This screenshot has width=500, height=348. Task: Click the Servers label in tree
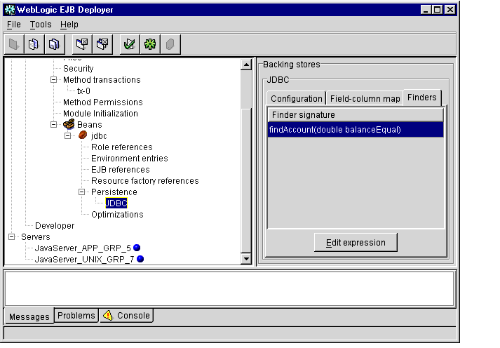tap(35, 237)
